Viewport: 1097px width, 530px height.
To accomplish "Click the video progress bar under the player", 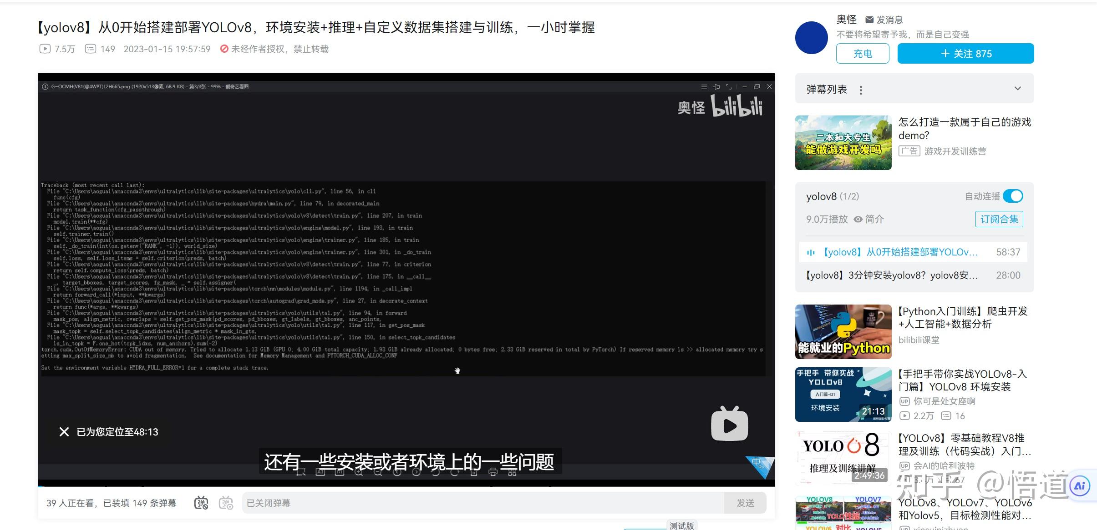I will (x=406, y=486).
